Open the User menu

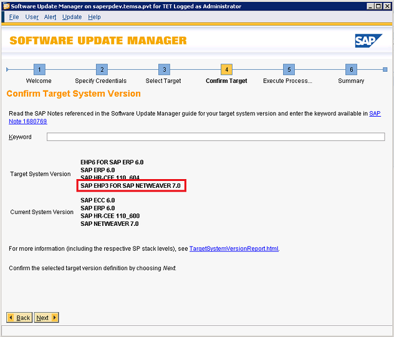pyautogui.click(x=32, y=17)
